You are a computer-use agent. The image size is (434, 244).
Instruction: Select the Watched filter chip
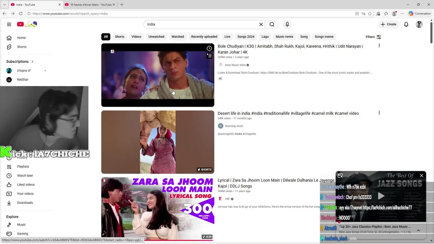point(178,37)
